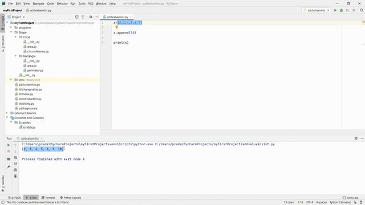Click UTF-8 encoding in status bar
The width and height of the screenshot is (365, 205).
310,203
